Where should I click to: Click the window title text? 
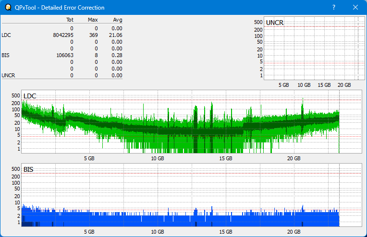60,8
